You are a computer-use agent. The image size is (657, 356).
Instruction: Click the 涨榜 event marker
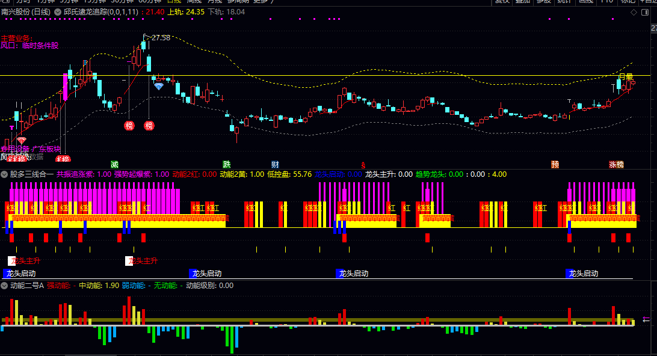(x=616, y=164)
